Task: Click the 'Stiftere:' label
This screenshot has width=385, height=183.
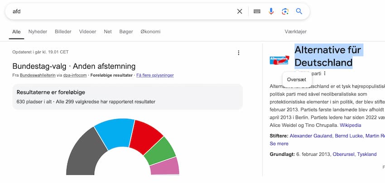Action: click(279, 136)
